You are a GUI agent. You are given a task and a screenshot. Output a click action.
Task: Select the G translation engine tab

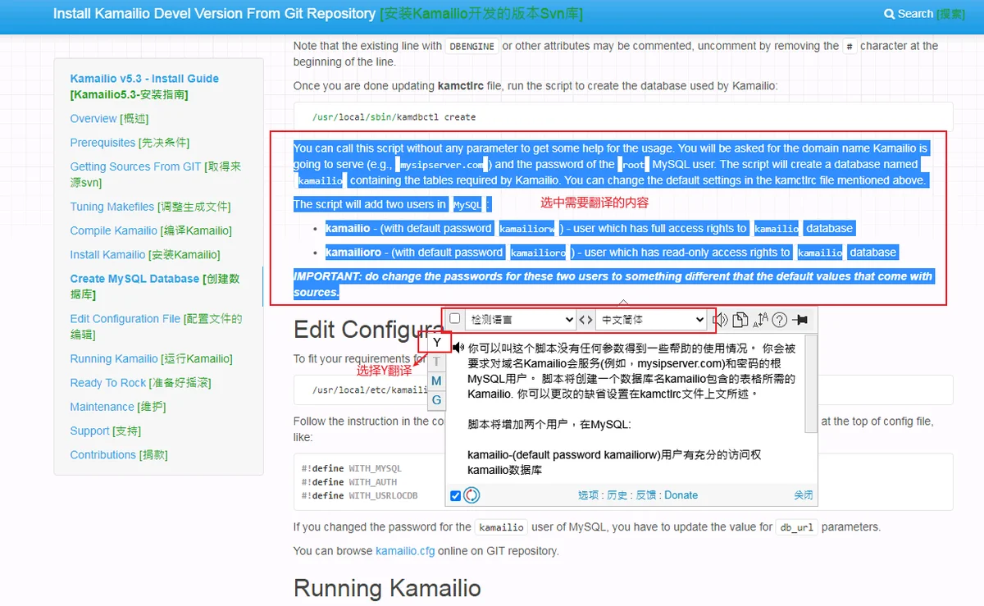pos(437,401)
